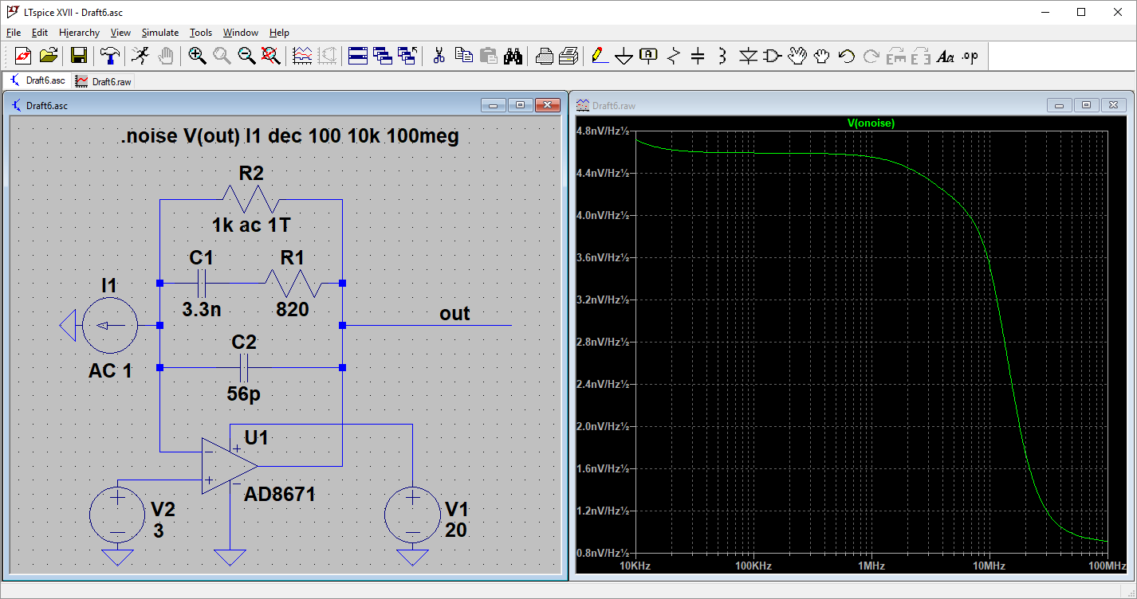Select the AD8671 op-amp name
This screenshot has width=1137, height=599.
(x=280, y=495)
